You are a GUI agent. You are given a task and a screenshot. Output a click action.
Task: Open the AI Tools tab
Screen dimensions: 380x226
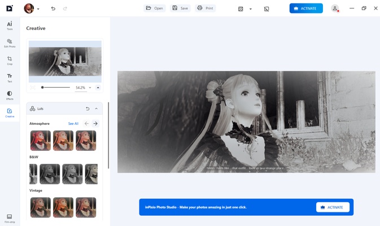click(x=10, y=25)
